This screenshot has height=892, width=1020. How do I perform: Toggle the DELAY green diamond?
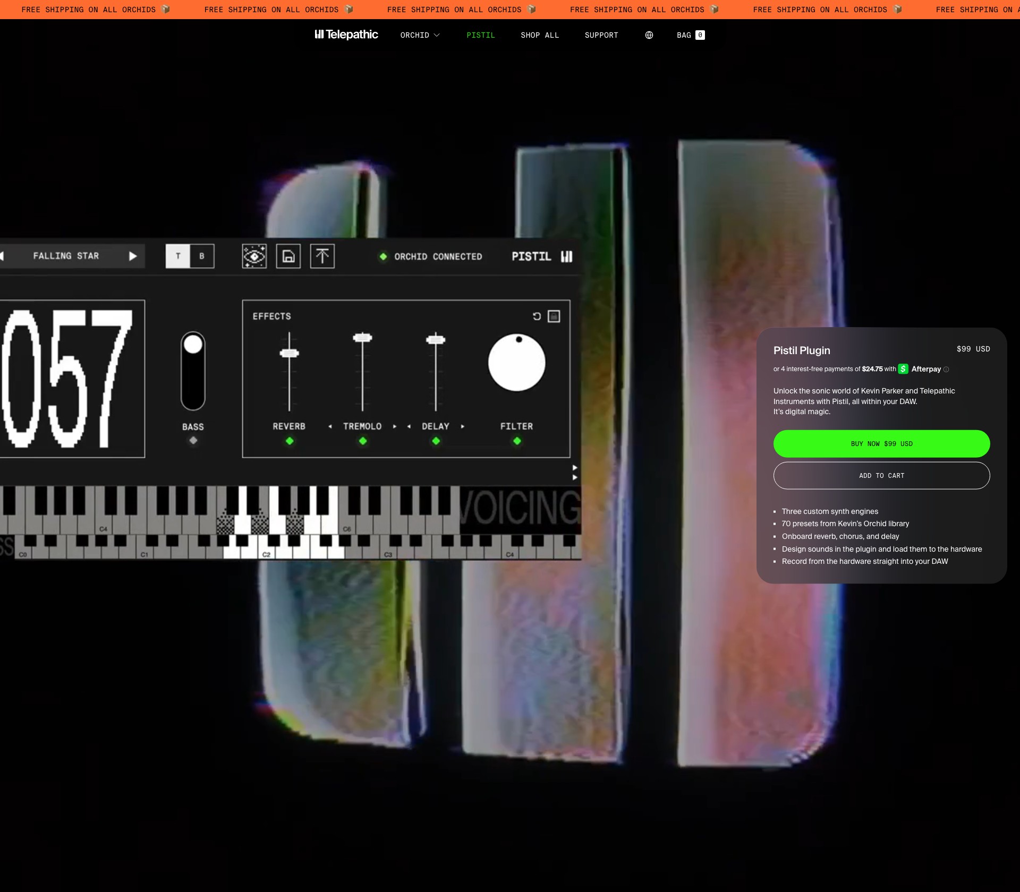tap(436, 441)
